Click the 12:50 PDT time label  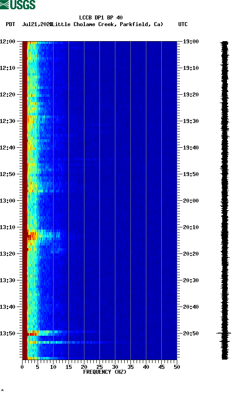click(x=8, y=174)
